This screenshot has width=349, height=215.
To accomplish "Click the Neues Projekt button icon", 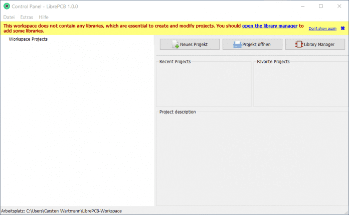I will [x=176, y=44].
